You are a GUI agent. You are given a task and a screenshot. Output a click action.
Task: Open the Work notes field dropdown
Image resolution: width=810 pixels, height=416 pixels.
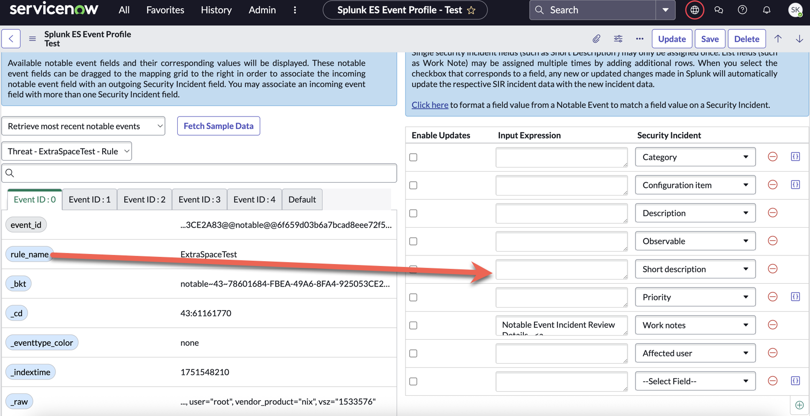tap(695, 325)
